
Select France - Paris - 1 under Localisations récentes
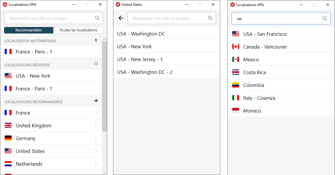(51, 88)
